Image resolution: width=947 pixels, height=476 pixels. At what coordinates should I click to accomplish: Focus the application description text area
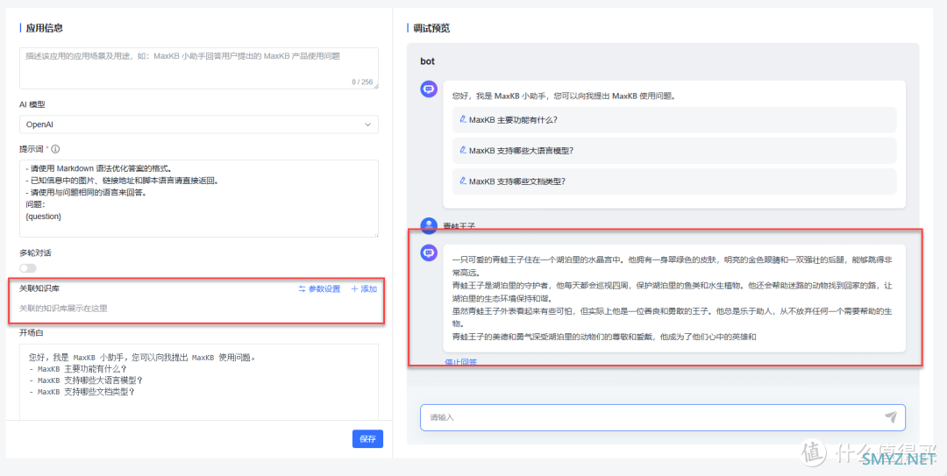199,68
